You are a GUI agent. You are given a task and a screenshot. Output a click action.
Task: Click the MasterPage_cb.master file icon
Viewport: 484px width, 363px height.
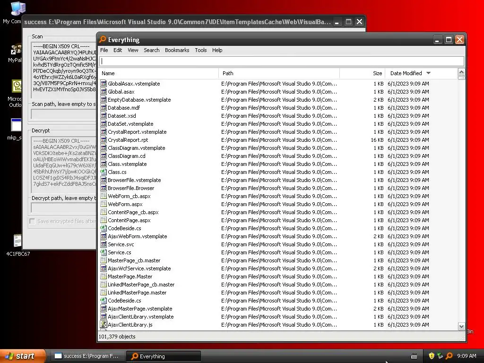tap(104, 260)
